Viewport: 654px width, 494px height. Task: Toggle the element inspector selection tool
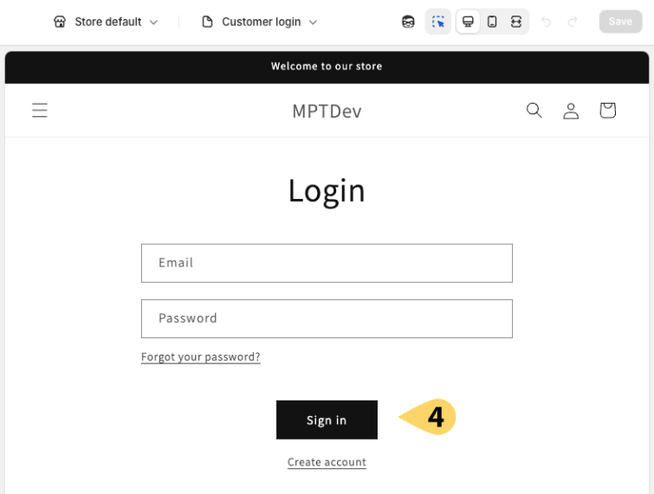(438, 22)
